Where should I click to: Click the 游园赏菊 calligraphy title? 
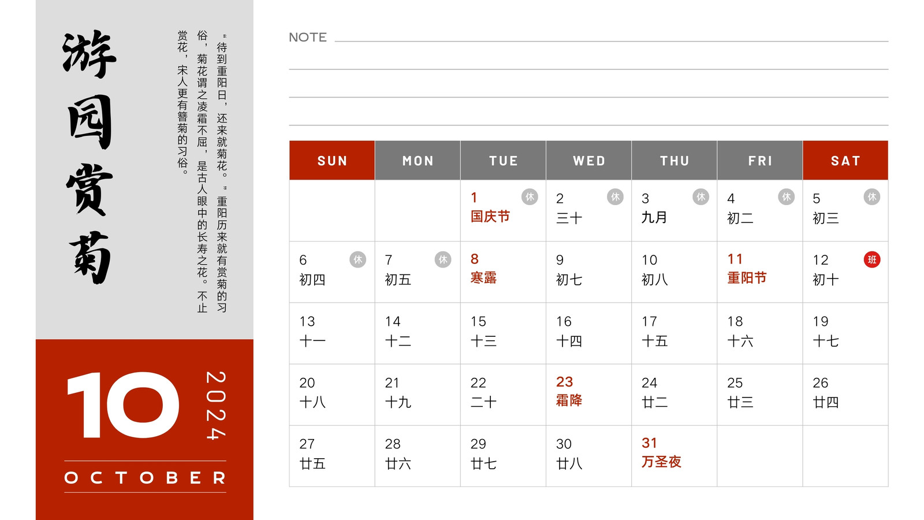point(89,157)
